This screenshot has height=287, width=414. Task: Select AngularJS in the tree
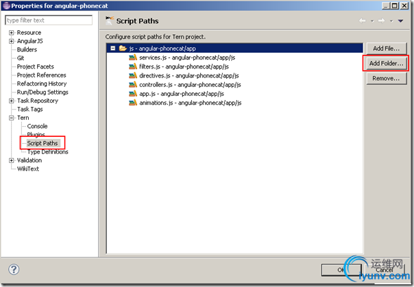click(30, 41)
